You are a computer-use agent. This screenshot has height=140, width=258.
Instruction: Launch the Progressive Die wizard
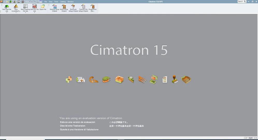pos(92,8)
